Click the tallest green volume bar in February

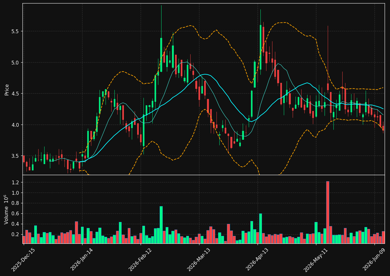(161, 225)
